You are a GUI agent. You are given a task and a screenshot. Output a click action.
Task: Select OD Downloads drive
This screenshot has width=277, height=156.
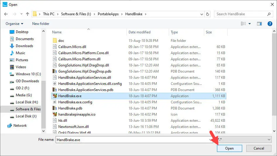27,81
